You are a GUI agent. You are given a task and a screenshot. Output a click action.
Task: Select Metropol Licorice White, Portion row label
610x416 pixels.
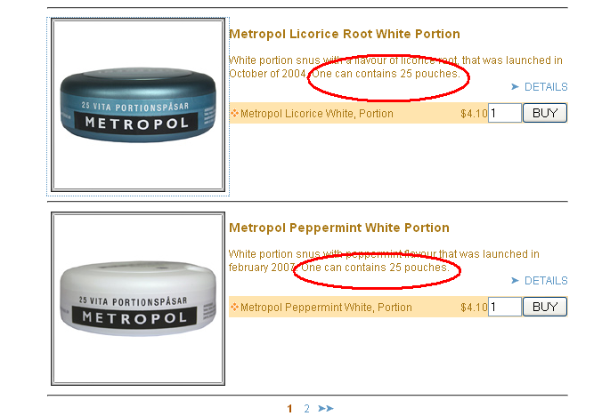click(317, 114)
